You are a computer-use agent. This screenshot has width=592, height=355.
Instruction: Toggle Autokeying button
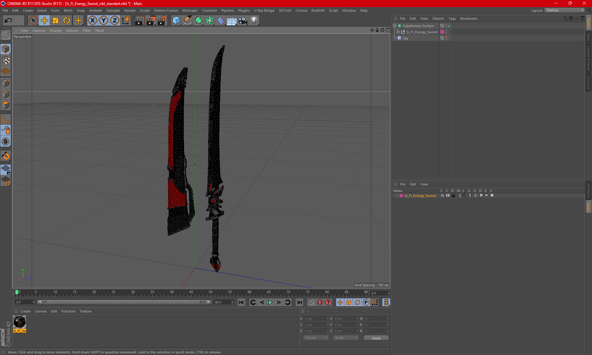coord(320,302)
